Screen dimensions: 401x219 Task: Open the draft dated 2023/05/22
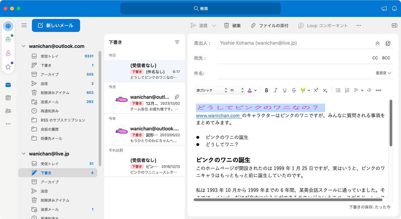coord(145,134)
